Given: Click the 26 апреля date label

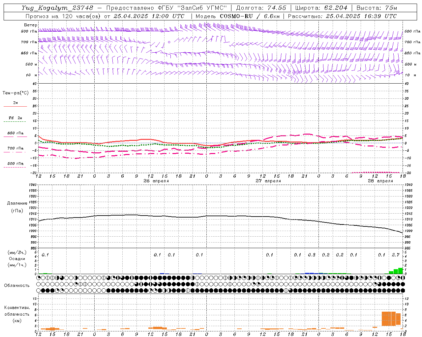Looking at the screenshot, I should coord(156,181).
